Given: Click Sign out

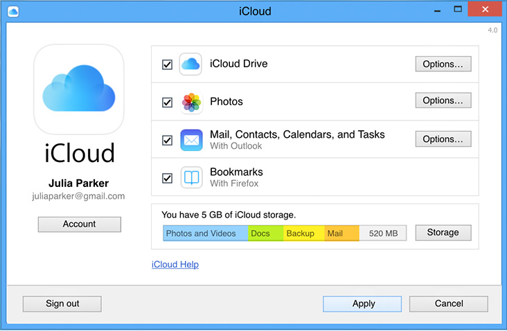Looking at the screenshot, I should [x=62, y=303].
